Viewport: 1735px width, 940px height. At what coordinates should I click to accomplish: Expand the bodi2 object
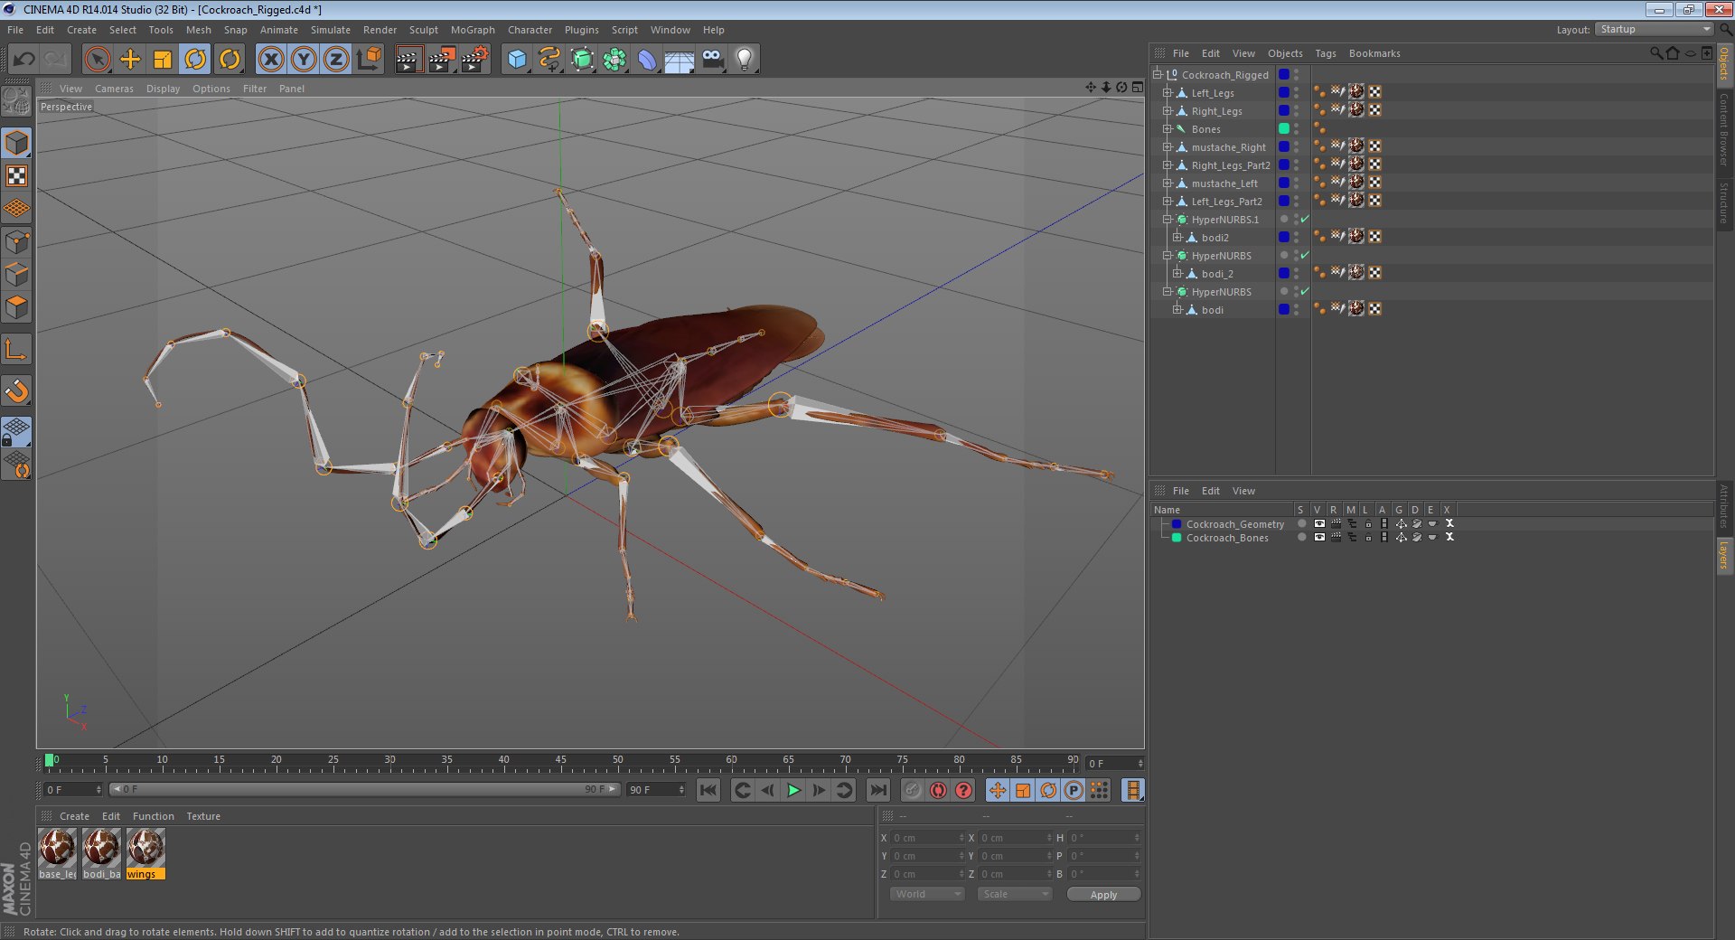click(1177, 238)
